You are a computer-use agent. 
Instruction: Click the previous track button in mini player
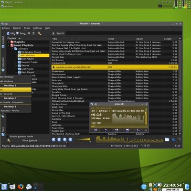(x=95, y=130)
